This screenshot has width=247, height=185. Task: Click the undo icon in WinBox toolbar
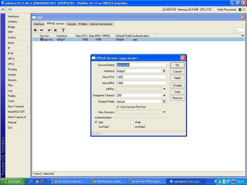[x=3, y=10]
